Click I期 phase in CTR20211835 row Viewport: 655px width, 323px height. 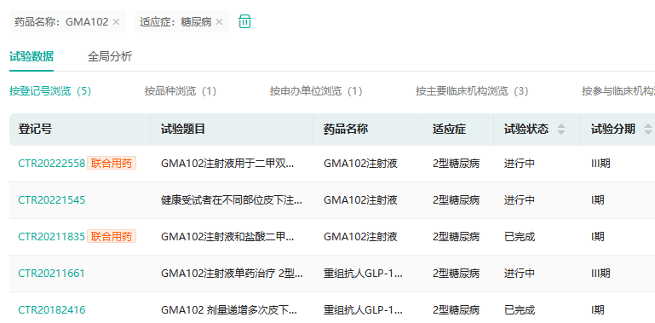tap(597, 237)
